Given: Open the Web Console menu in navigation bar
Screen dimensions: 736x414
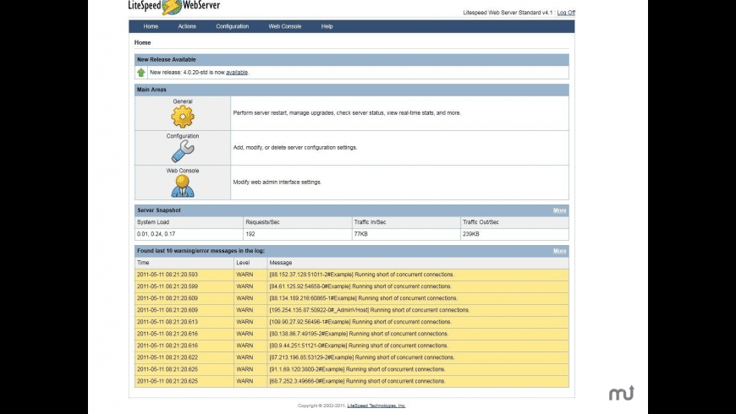Looking at the screenshot, I should tap(285, 26).
